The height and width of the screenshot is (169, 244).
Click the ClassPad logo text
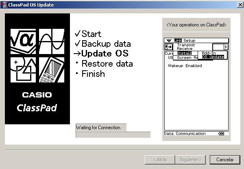(x=37, y=108)
